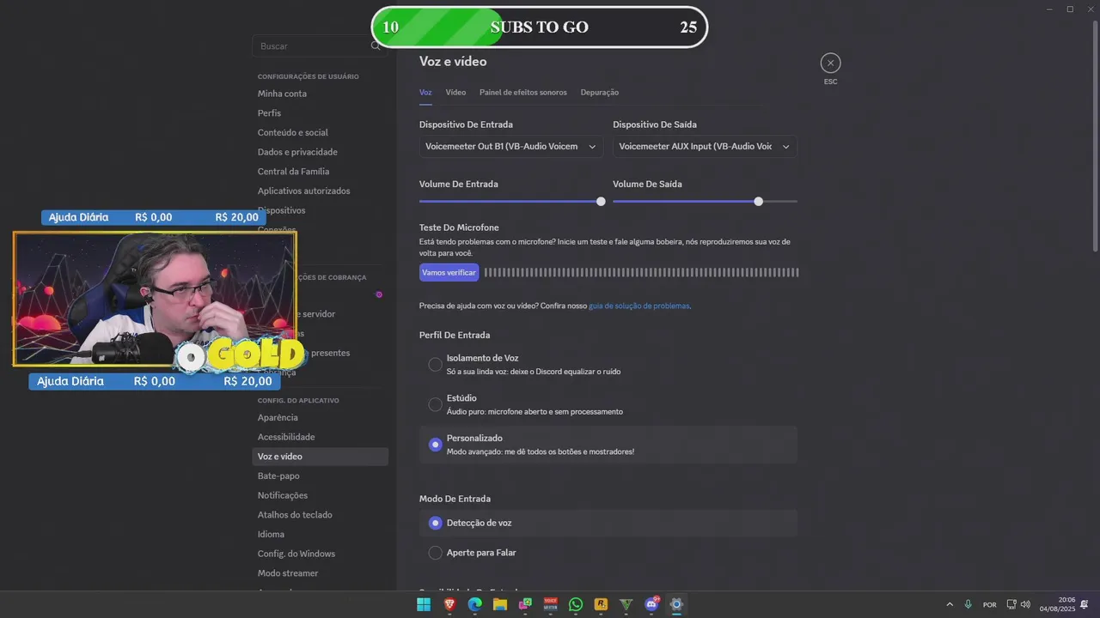
Task: Click the gear app icon in taskbar
Action: coord(676,604)
